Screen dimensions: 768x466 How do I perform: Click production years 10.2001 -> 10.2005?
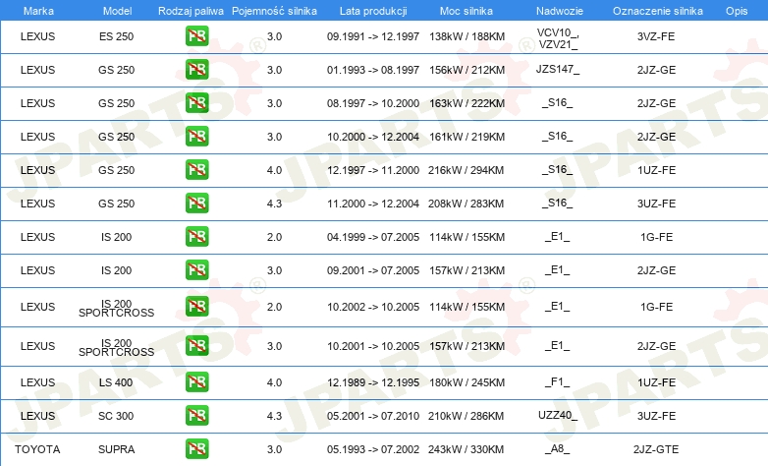tap(373, 346)
